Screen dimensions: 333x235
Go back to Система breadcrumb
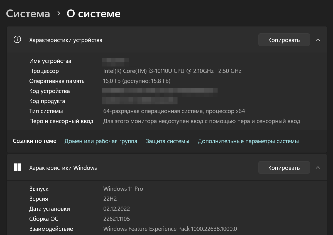click(x=28, y=14)
